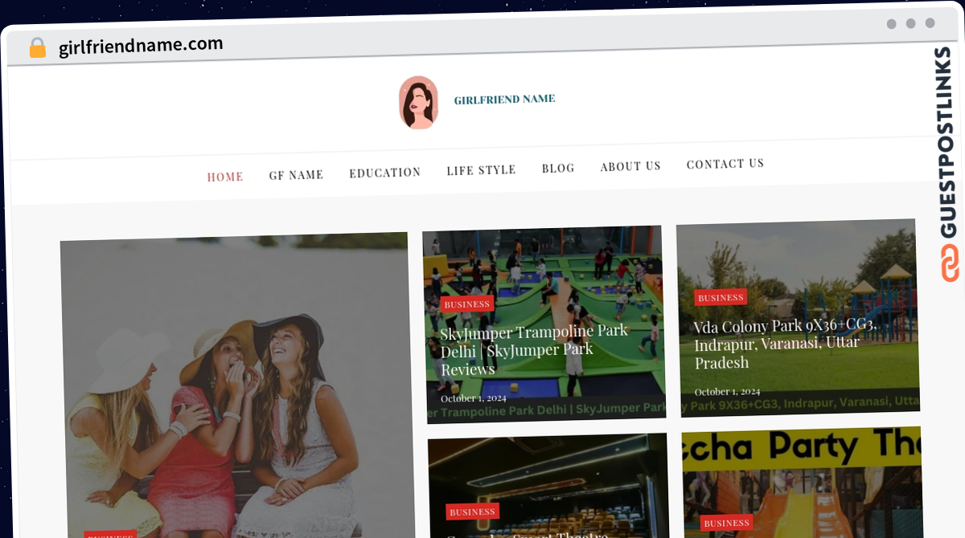Open the GF NAME menu item
The image size is (965, 538).
[x=296, y=174]
